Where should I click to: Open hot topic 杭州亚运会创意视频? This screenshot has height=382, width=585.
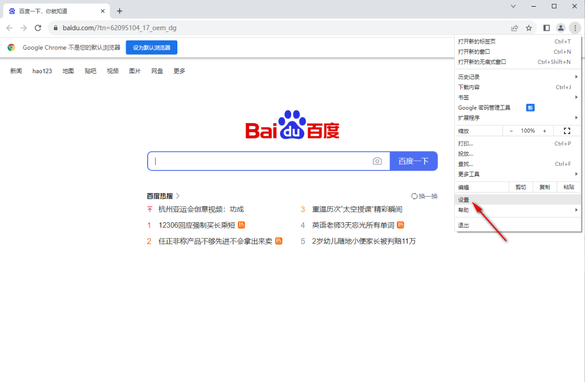coord(201,209)
